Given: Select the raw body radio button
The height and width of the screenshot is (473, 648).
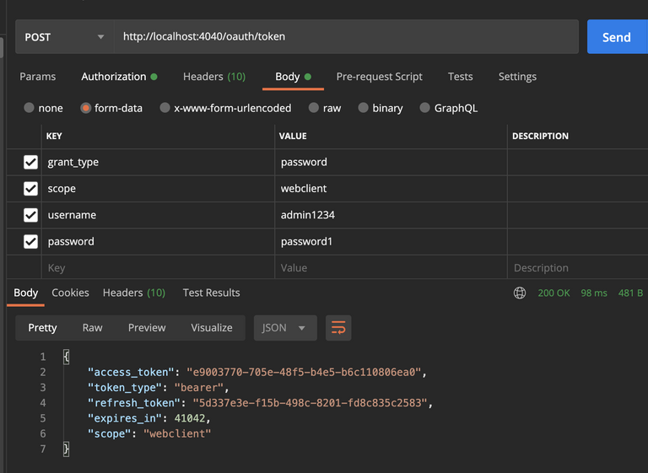Looking at the screenshot, I should point(314,108).
